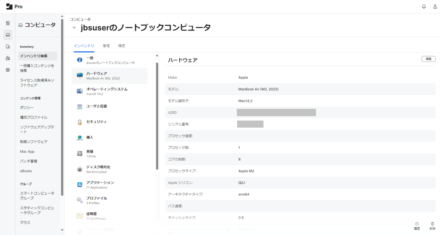The width and height of the screenshot is (441, 235).
Task: Open スタティックコンピュータグループ in sidebar
Action: [x=37, y=210]
